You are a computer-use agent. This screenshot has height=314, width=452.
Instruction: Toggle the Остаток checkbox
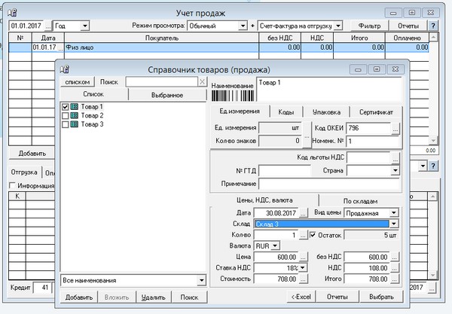point(314,234)
